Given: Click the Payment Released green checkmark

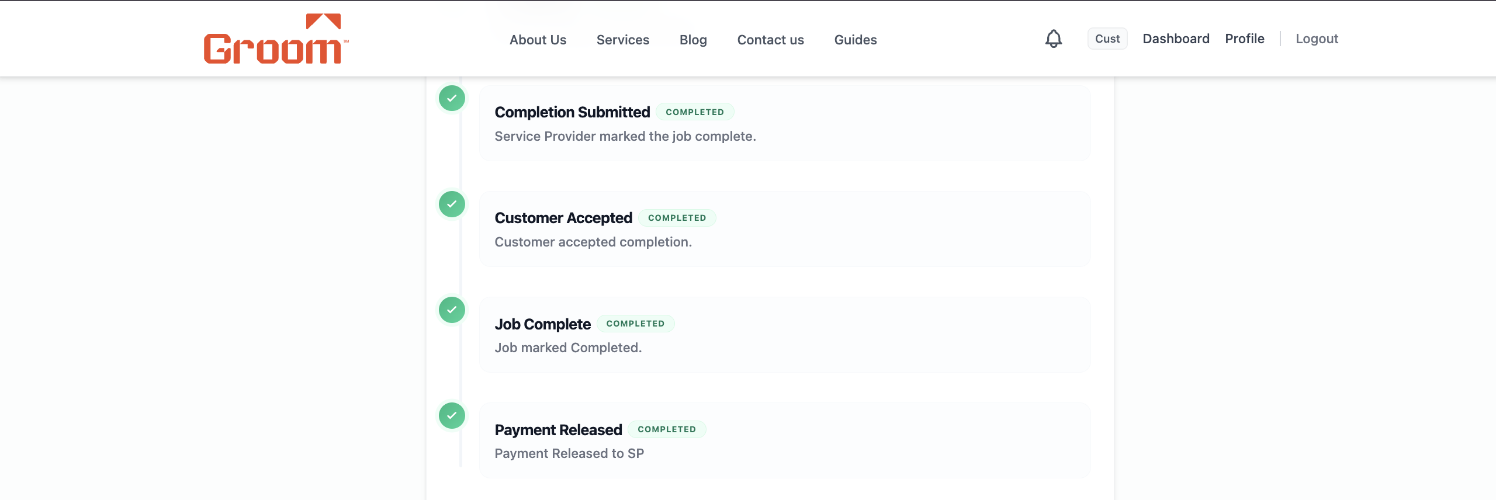Looking at the screenshot, I should [x=452, y=415].
